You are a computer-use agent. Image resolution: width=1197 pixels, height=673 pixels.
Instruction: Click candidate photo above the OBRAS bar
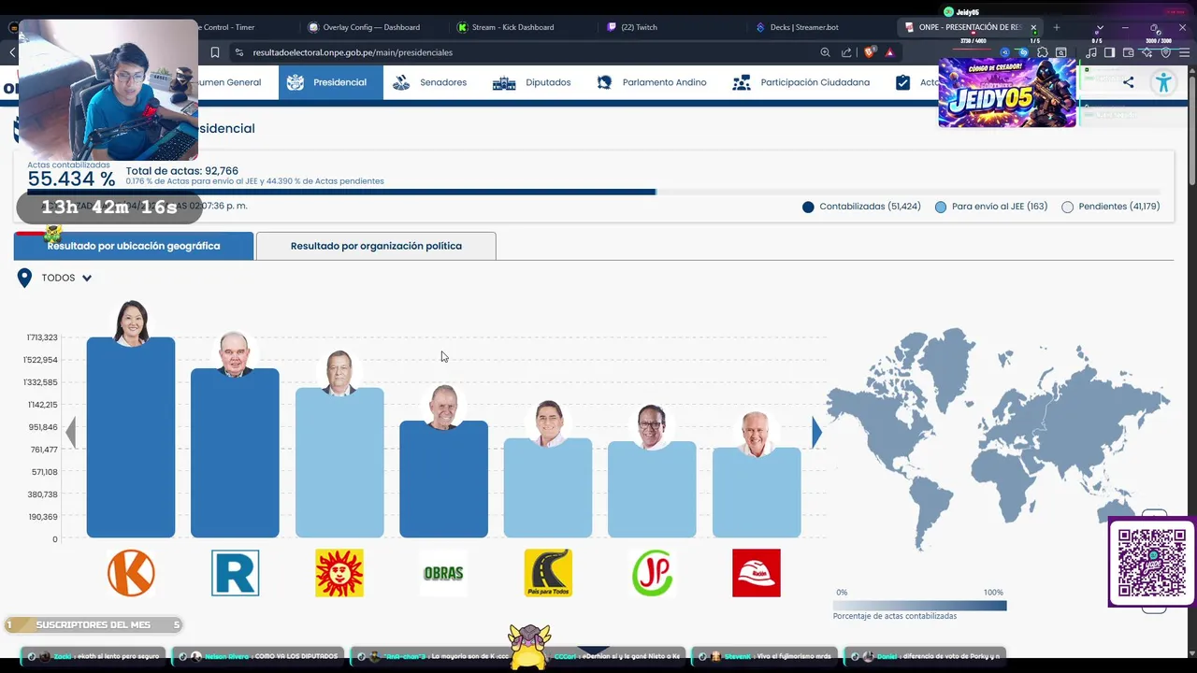click(x=443, y=407)
